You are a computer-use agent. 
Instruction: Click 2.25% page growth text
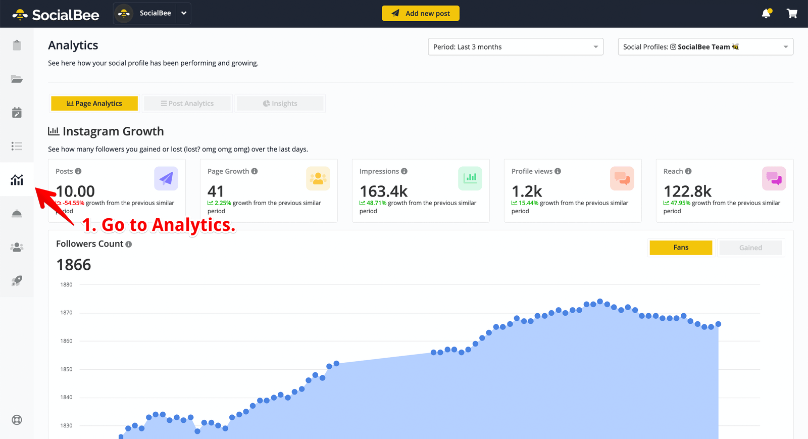tap(223, 203)
